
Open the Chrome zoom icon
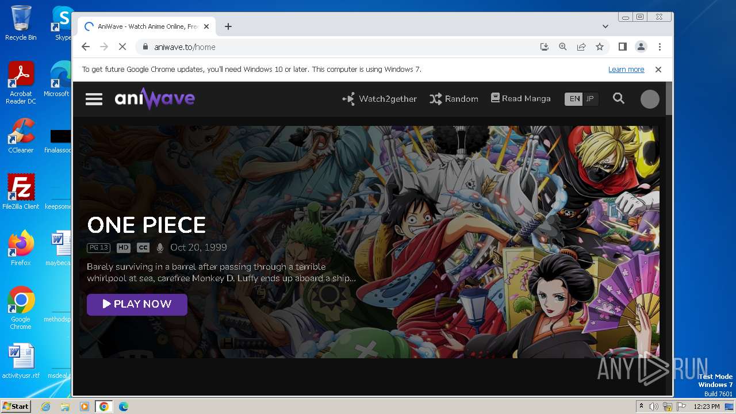click(x=563, y=47)
